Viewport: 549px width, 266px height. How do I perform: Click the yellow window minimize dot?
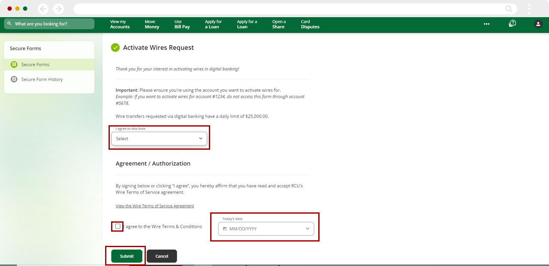coord(17,9)
